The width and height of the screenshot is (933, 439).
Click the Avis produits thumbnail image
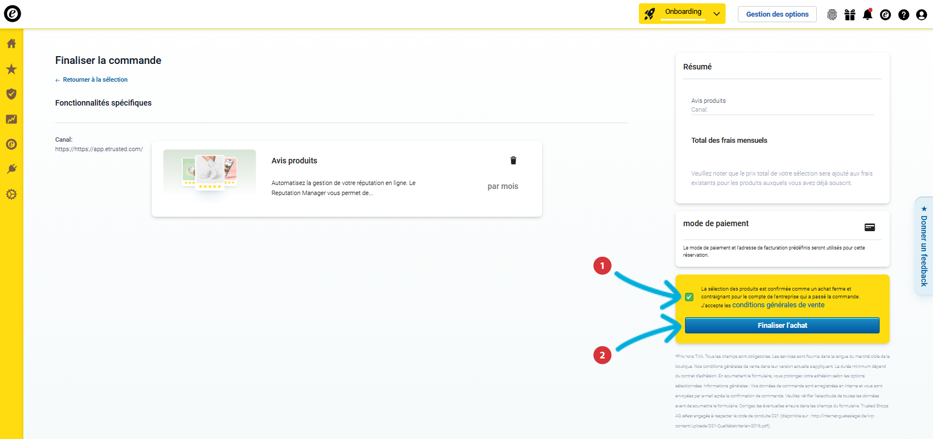coord(210,172)
